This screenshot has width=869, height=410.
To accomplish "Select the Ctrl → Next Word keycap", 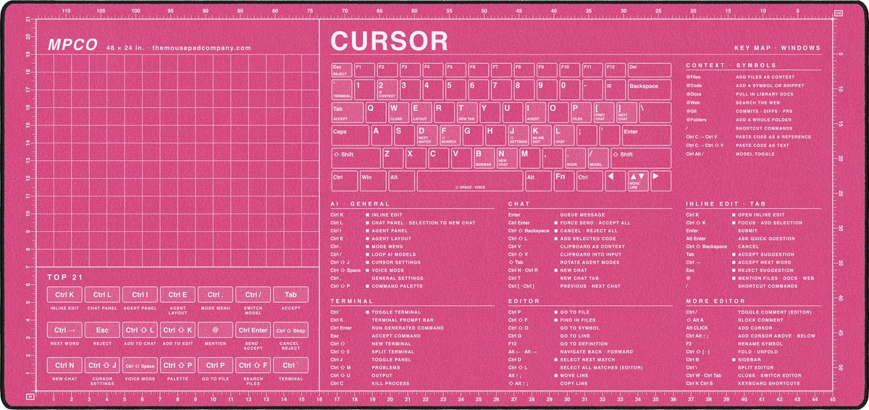I will pos(65,330).
